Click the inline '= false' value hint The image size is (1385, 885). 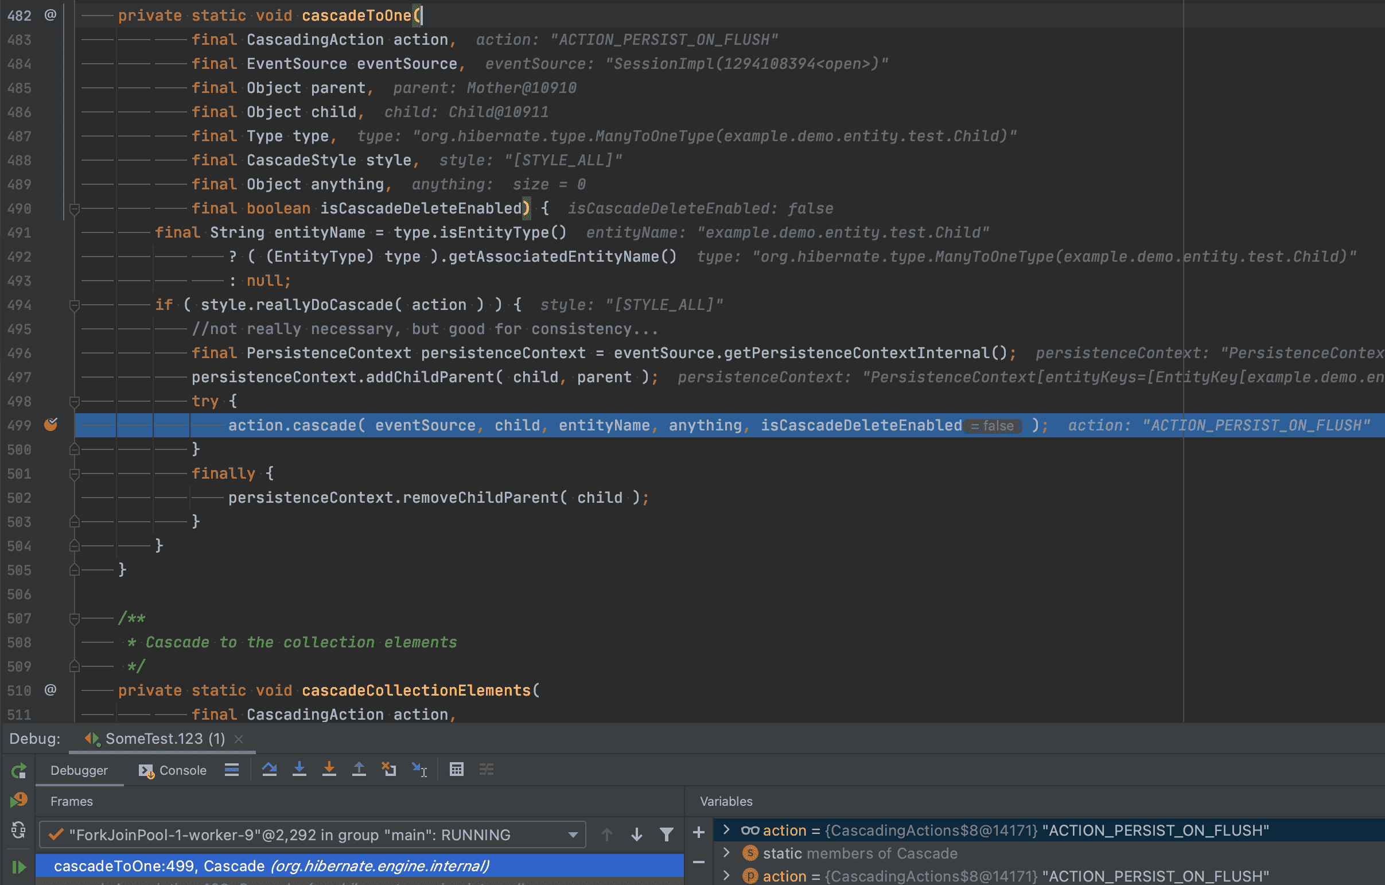(x=993, y=426)
